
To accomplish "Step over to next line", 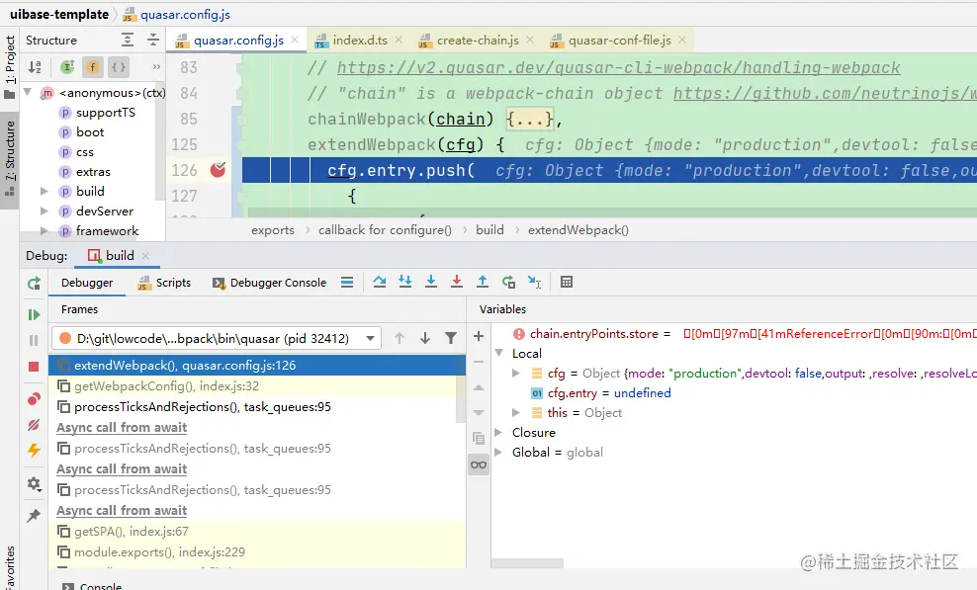I will tap(379, 283).
